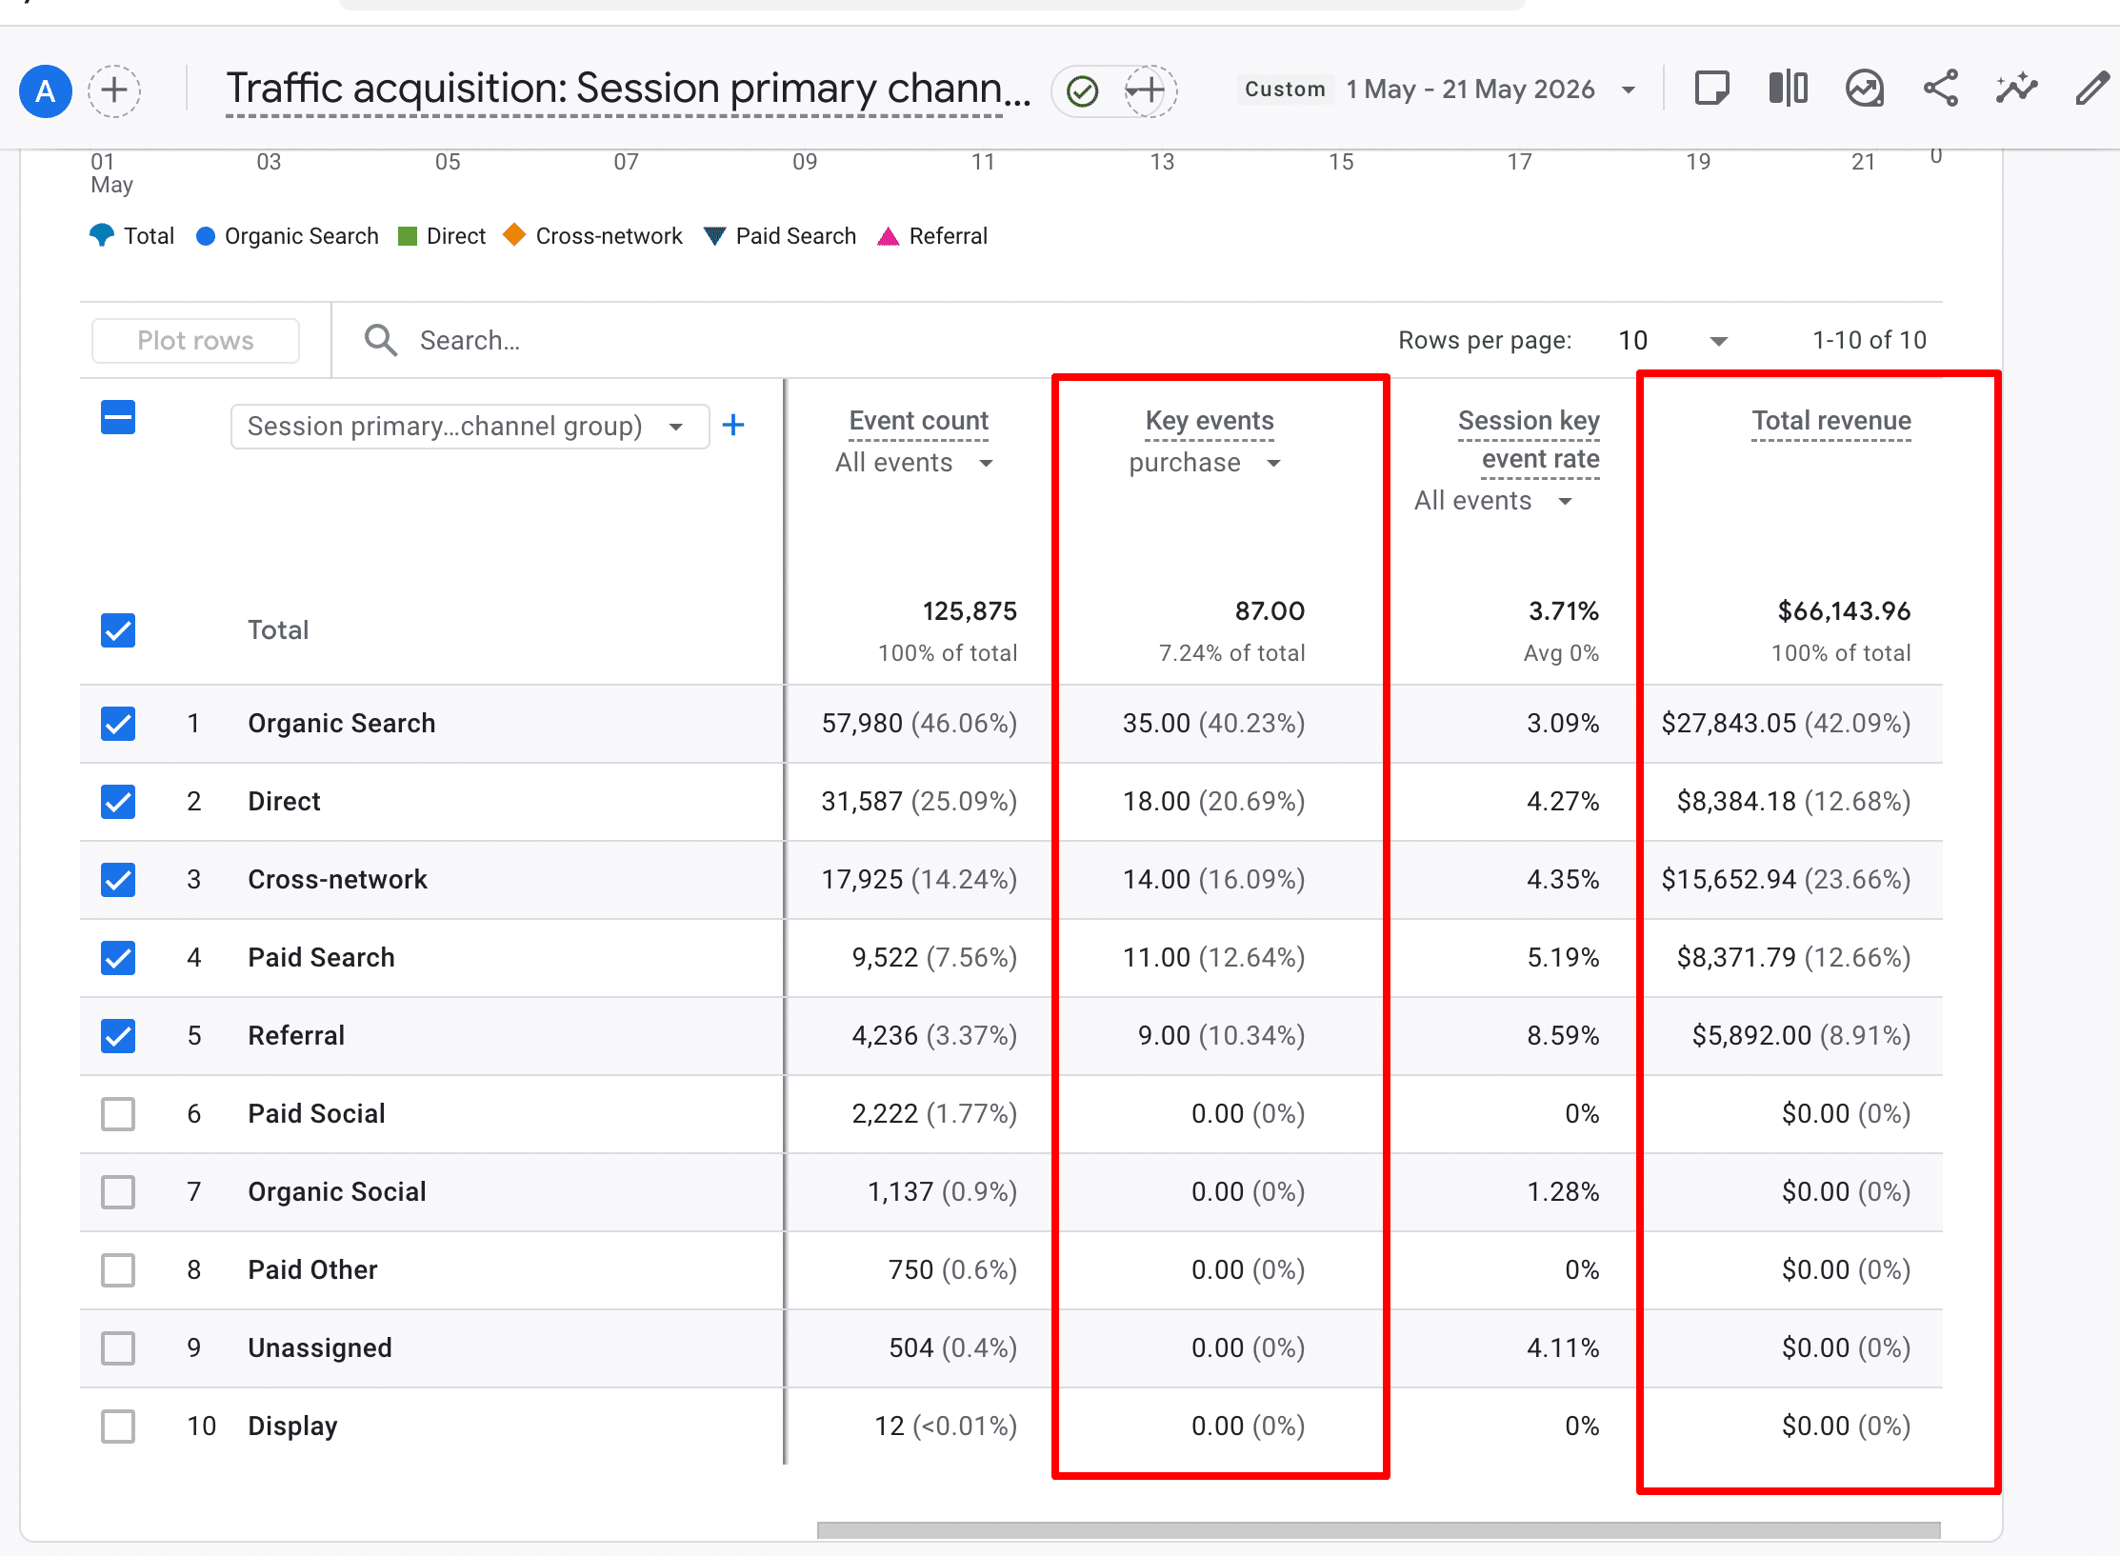Open the Session key event rate 'All events' dropdown
The image size is (2120, 1556).
pyautogui.click(x=1493, y=501)
